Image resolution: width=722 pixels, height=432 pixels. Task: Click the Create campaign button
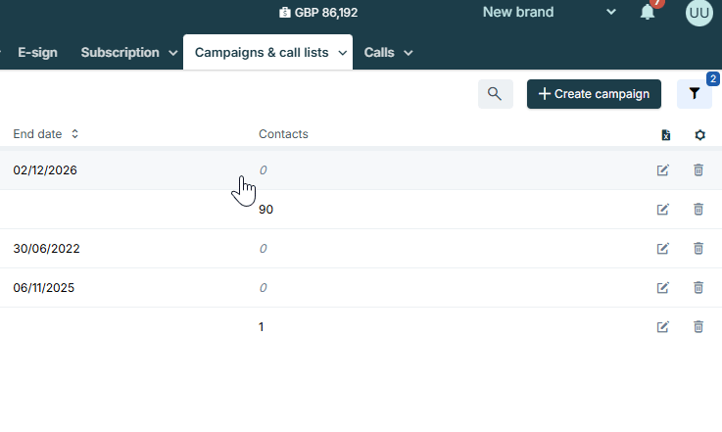[594, 94]
